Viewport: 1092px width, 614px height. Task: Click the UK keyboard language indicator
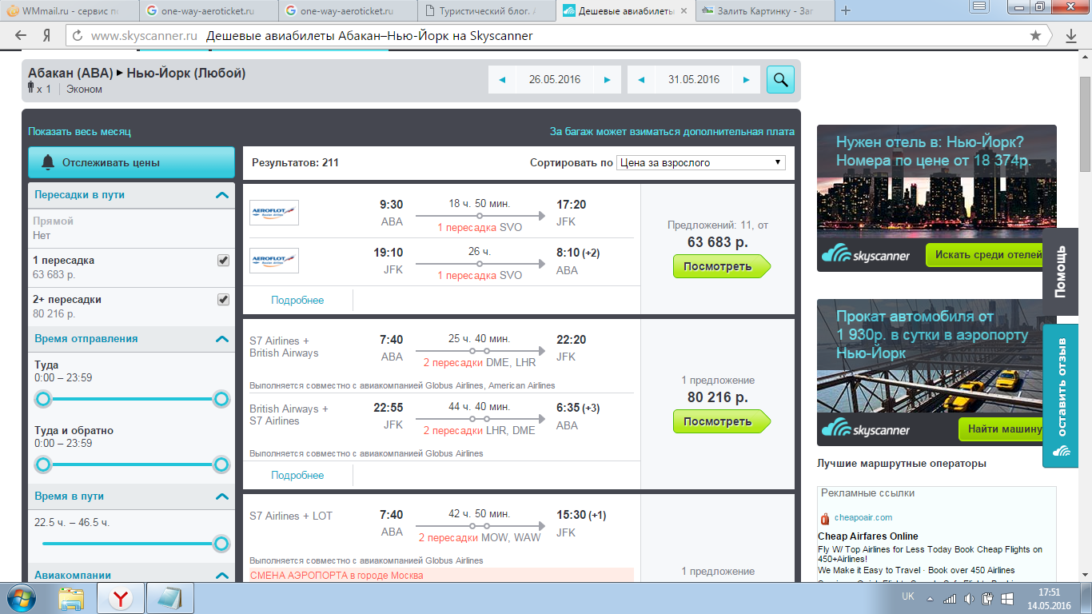pos(908,596)
